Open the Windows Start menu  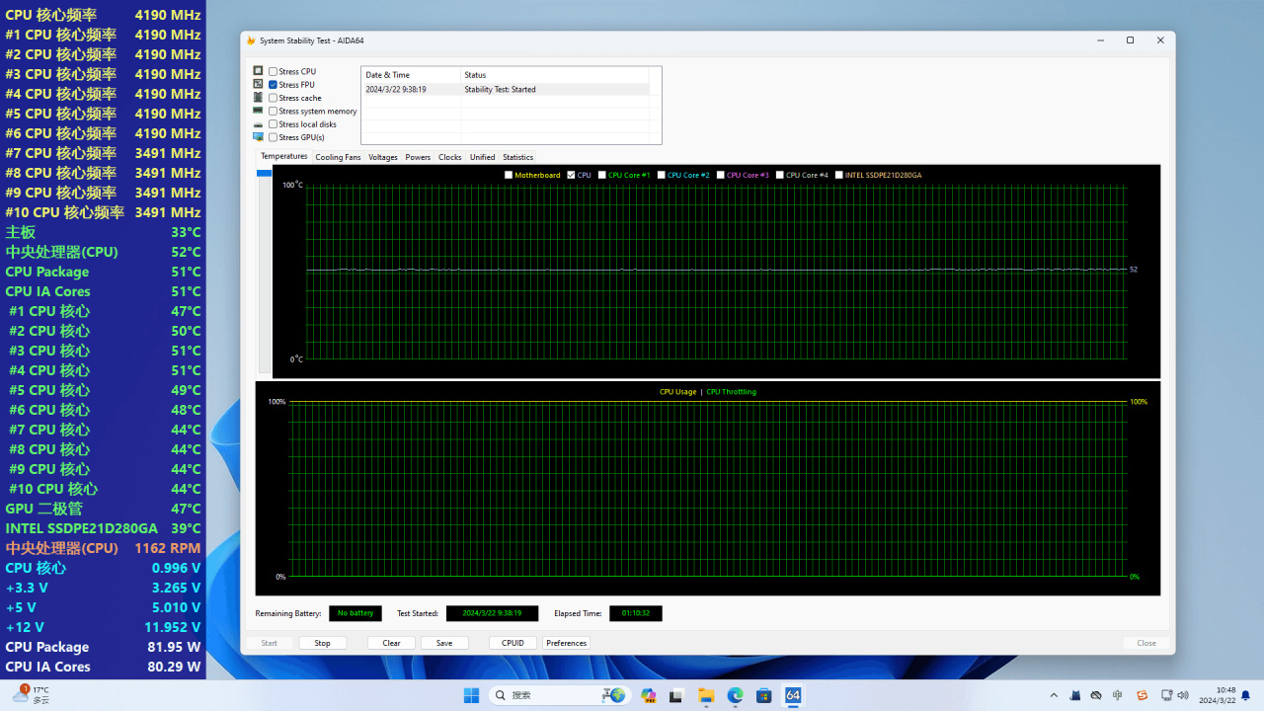coord(471,695)
